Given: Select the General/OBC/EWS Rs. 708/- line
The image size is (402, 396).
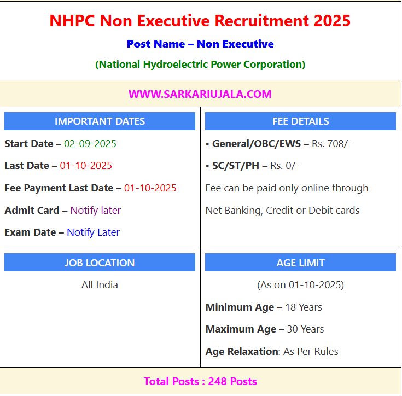Looking at the screenshot, I should (279, 144).
